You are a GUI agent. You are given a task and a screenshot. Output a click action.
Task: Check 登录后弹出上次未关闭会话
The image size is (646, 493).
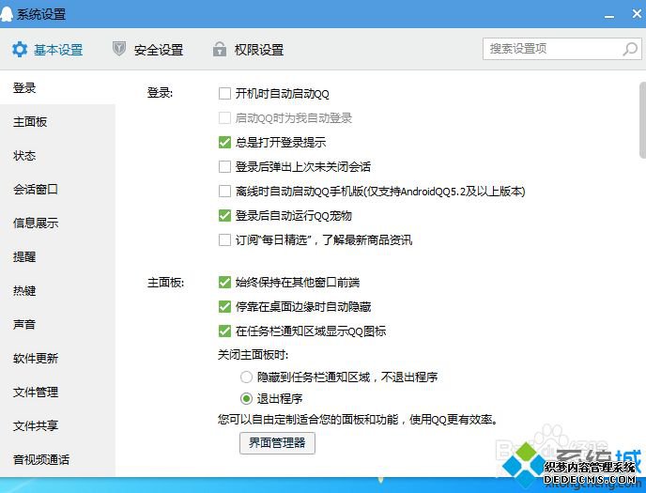[224, 166]
